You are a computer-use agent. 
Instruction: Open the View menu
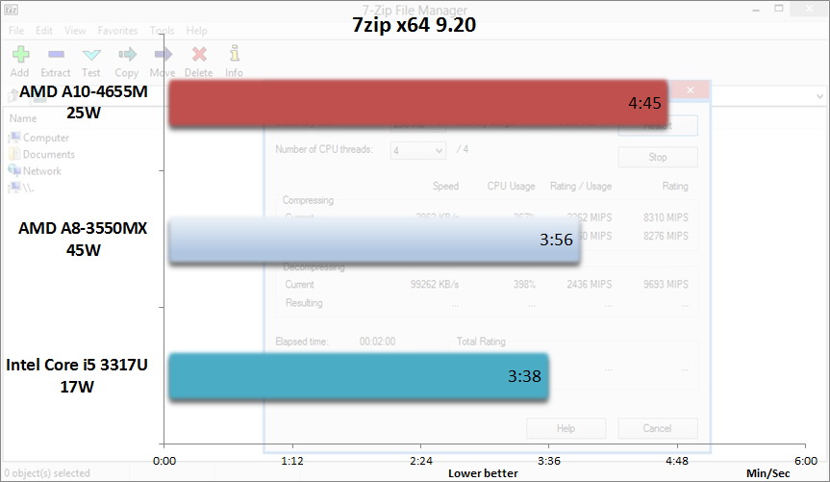75,31
